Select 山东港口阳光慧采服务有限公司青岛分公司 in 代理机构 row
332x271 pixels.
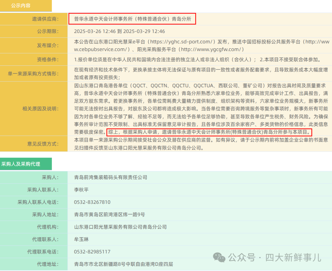120,227
